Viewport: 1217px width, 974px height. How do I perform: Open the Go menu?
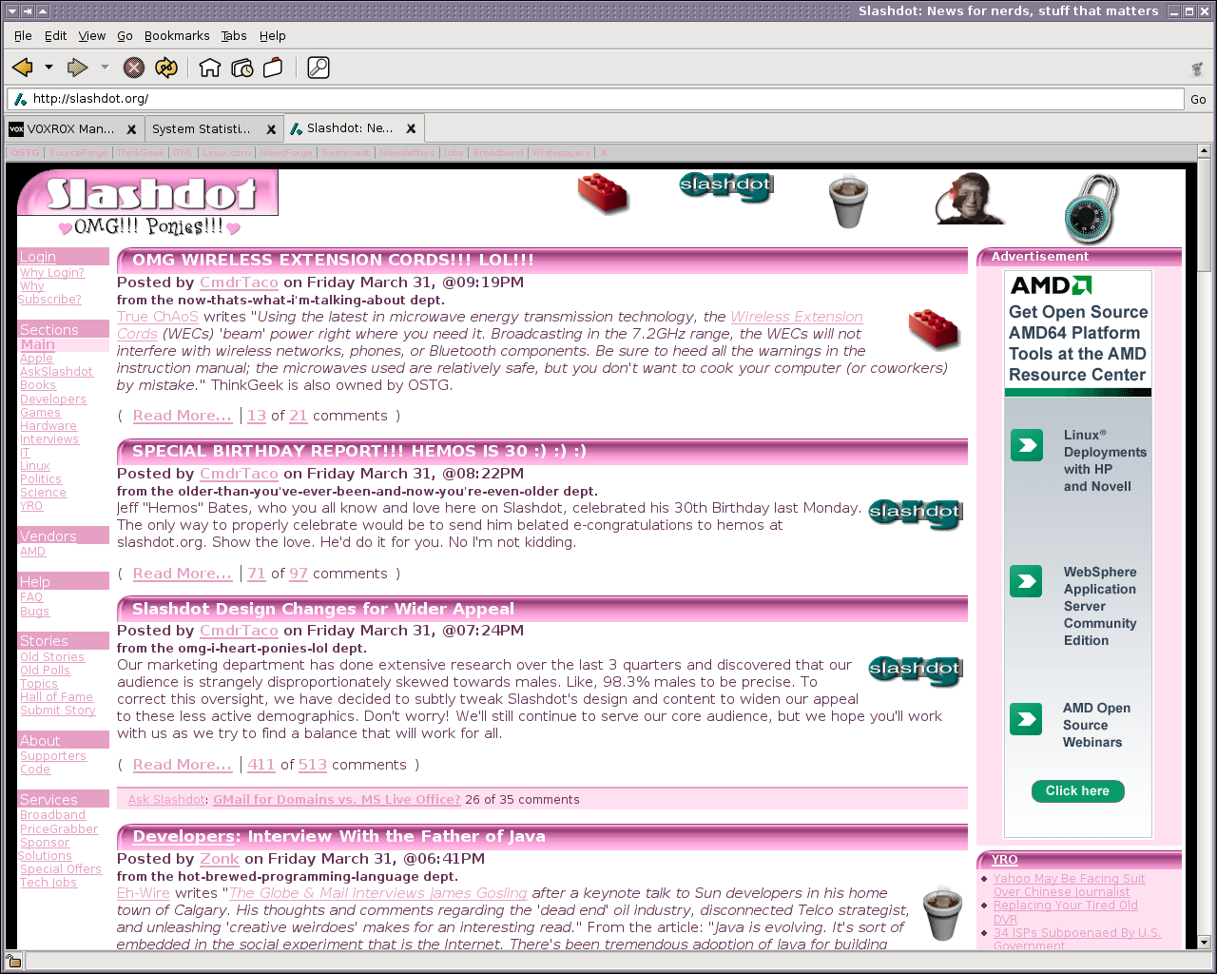coord(125,36)
